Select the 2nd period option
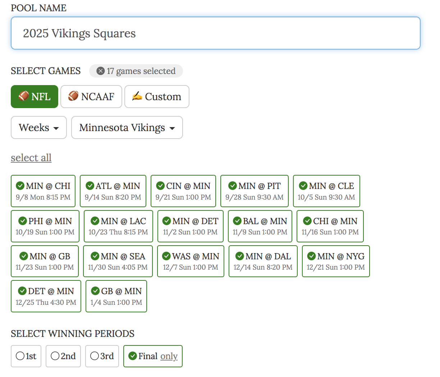 (x=63, y=356)
